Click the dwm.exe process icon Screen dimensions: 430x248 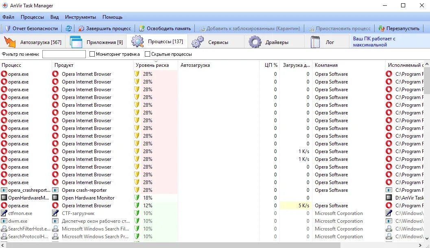coord(4,221)
